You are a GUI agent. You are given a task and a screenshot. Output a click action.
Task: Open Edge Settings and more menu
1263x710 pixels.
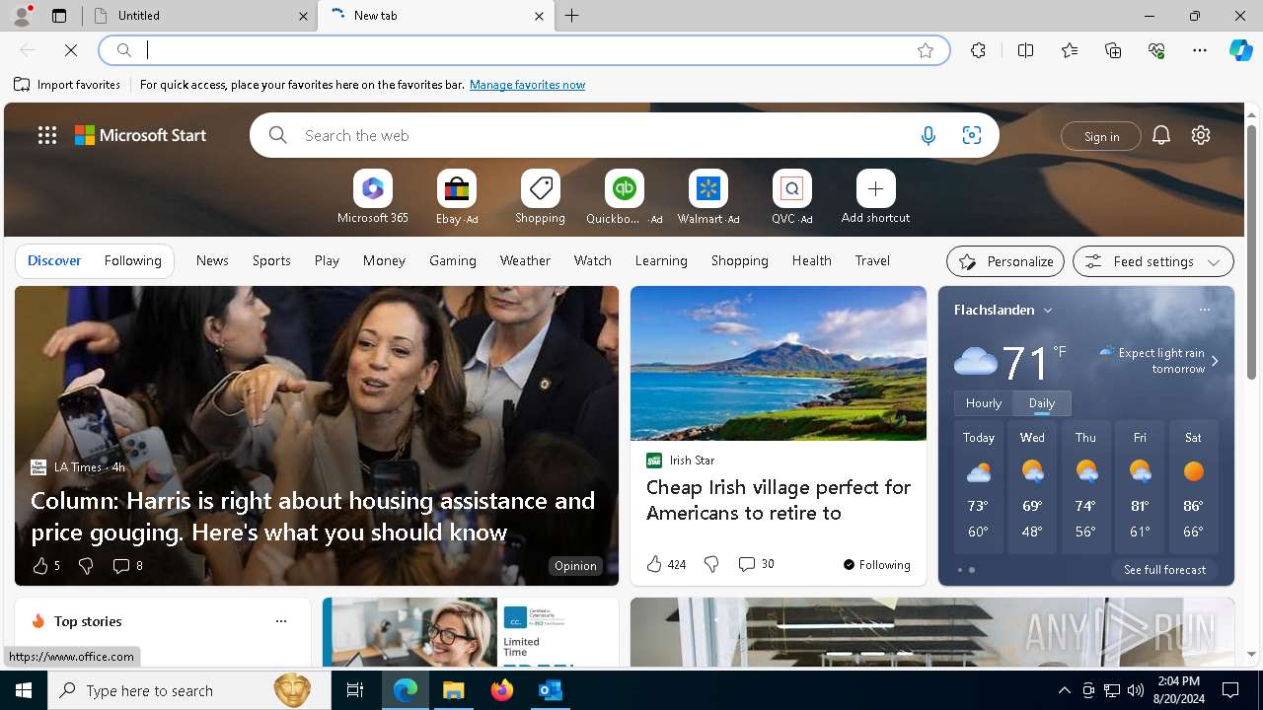pyautogui.click(x=1200, y=50)
